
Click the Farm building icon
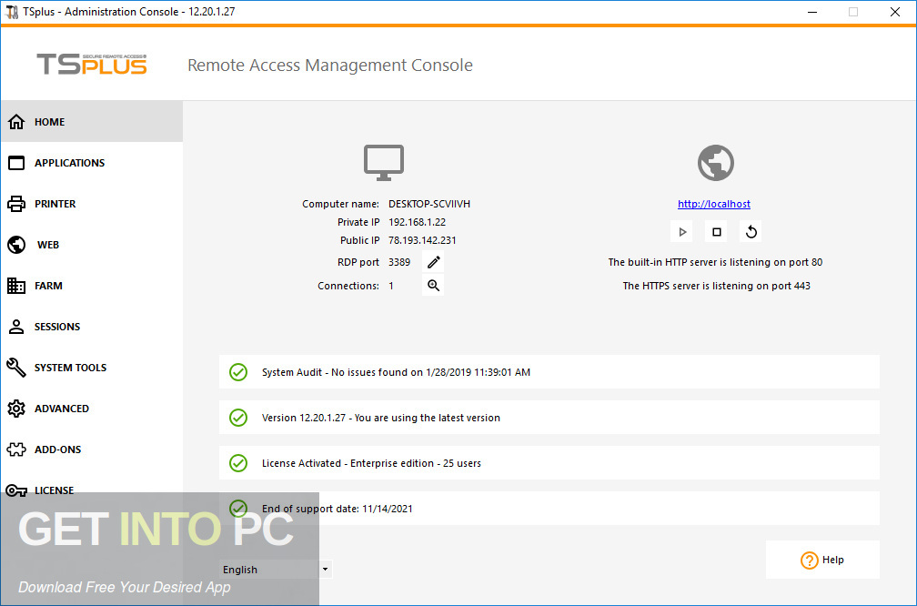(x=16, y=286)
